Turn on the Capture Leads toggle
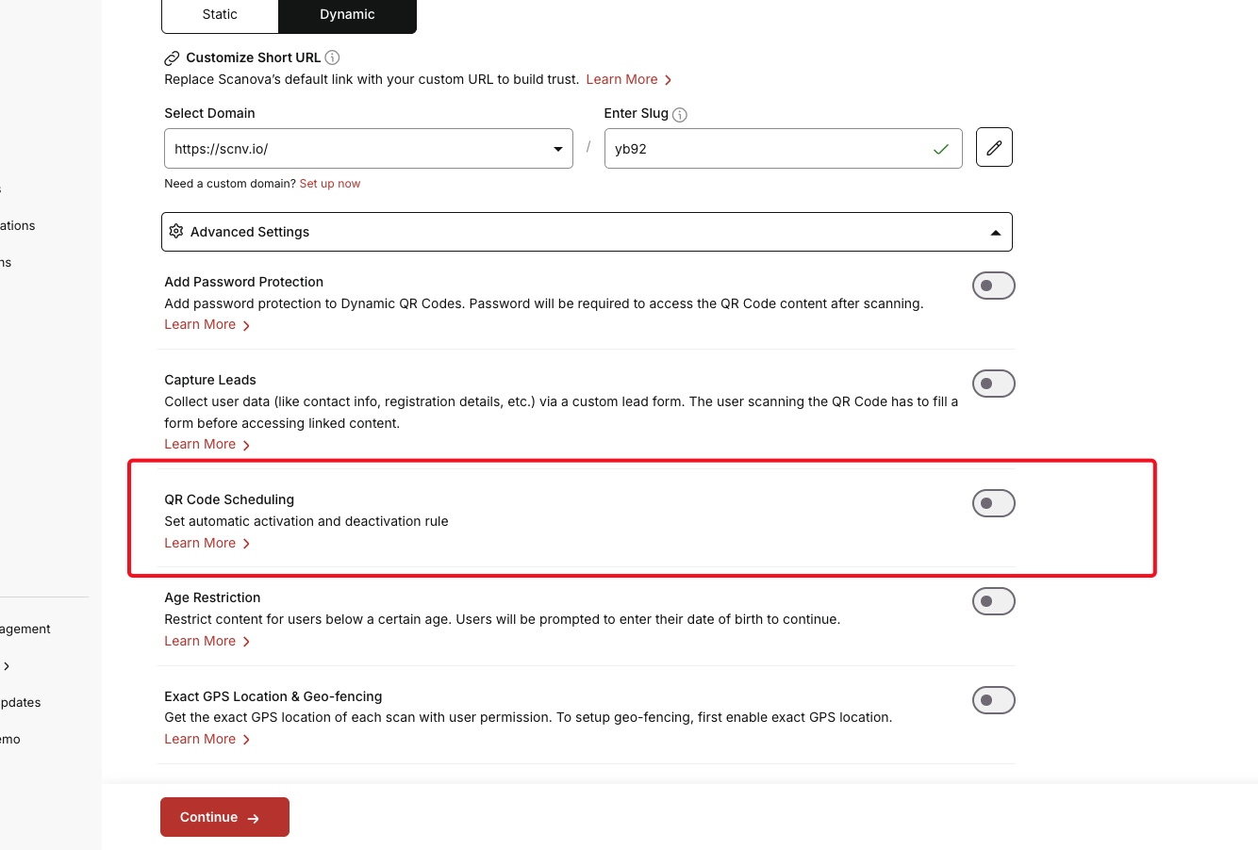The height and width of the screenshot is (850, 1258). (x=994, y=384)
